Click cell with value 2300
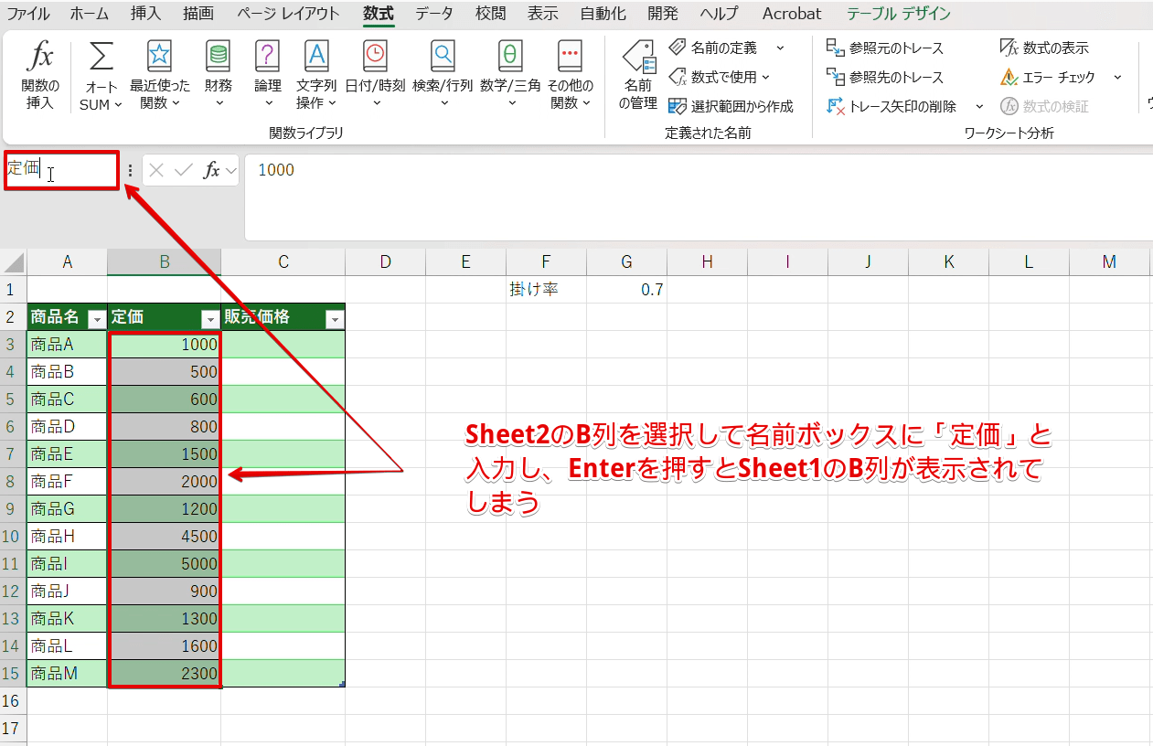Screen dimensions: 1153x746 (164, 674)
